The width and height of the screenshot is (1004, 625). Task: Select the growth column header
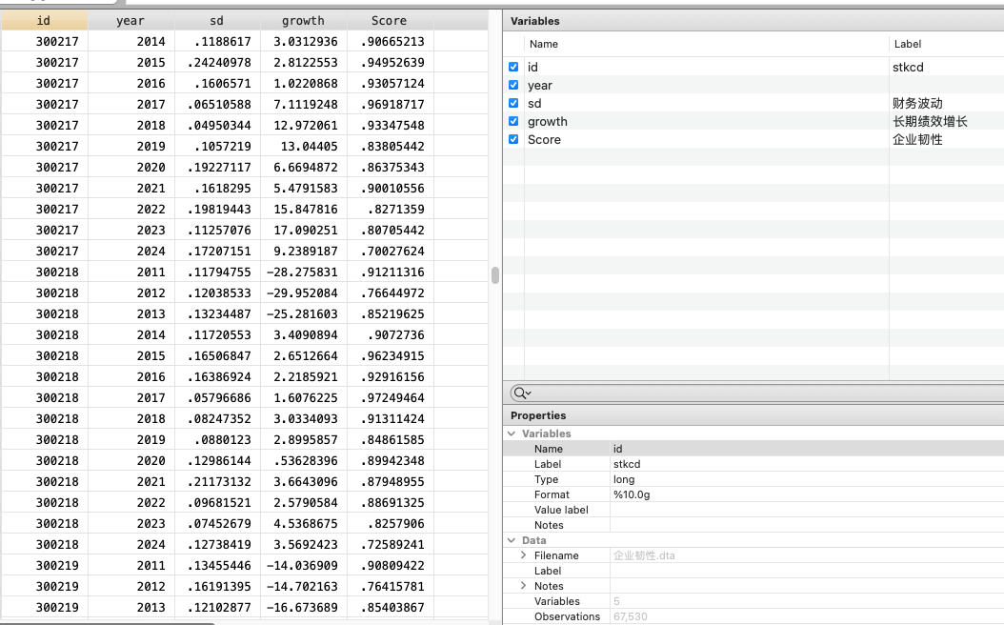pos(303,20)
